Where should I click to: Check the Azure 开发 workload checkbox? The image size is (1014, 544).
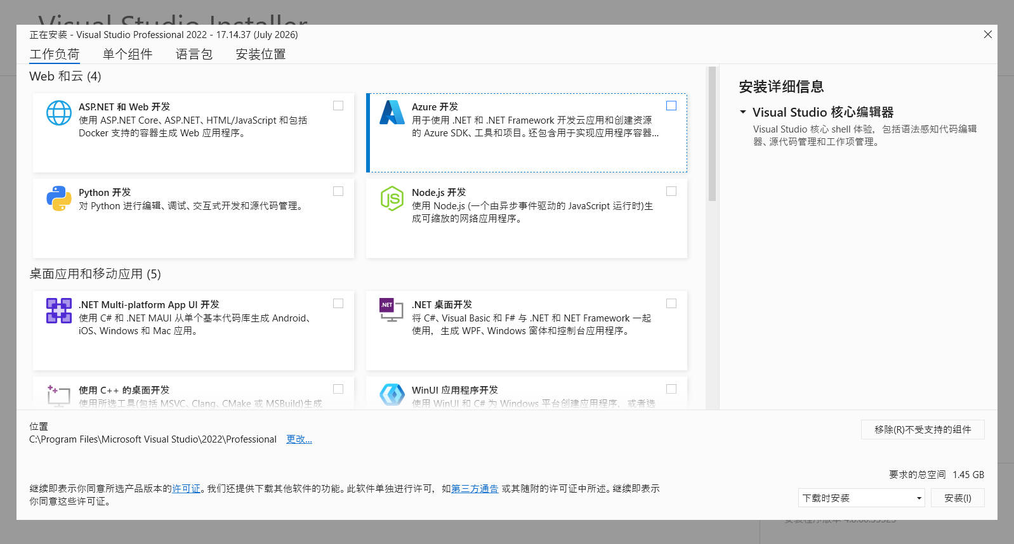(x=671, y=106)
